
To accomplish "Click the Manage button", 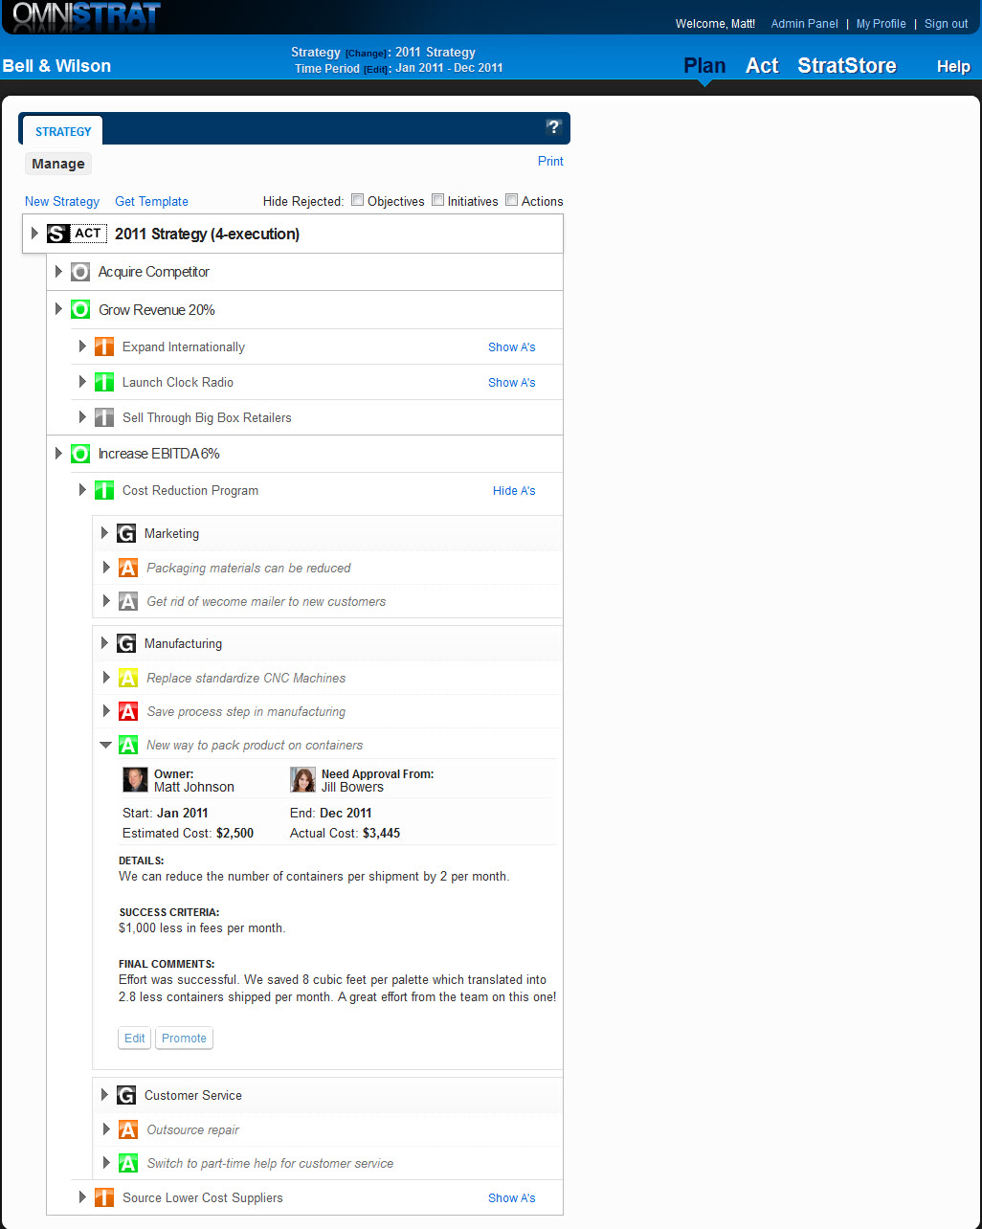I will 58,164.
